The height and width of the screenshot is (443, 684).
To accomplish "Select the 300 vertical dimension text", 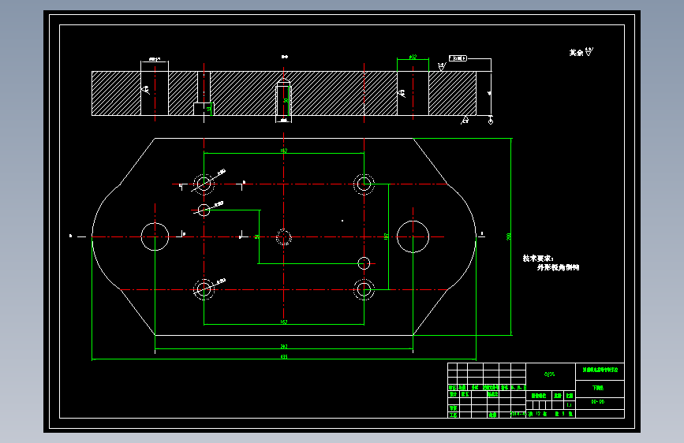I will [509, 236].
